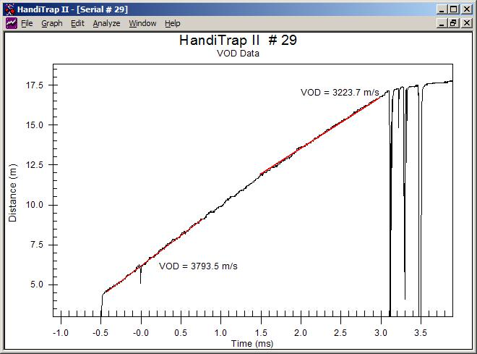The height and width of the screenshot is (354, 477).
Task: Open the Help menu
Action: pos(173,23)
